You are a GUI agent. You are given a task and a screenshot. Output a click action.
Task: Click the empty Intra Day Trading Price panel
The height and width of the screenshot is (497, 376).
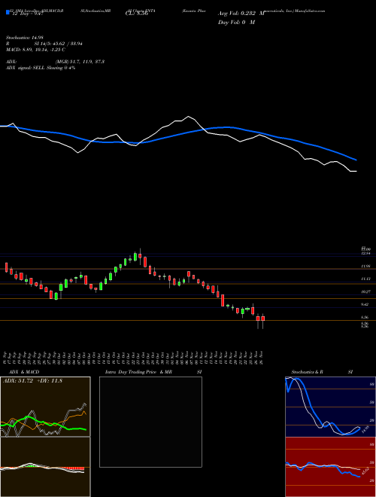point(150,422)
